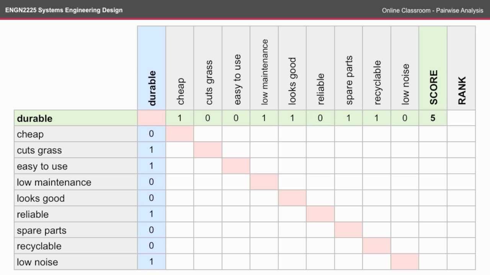The width and height of the screenshot is (490, 275).
Task: Click the SCORE column header
Action: [433, 87]
